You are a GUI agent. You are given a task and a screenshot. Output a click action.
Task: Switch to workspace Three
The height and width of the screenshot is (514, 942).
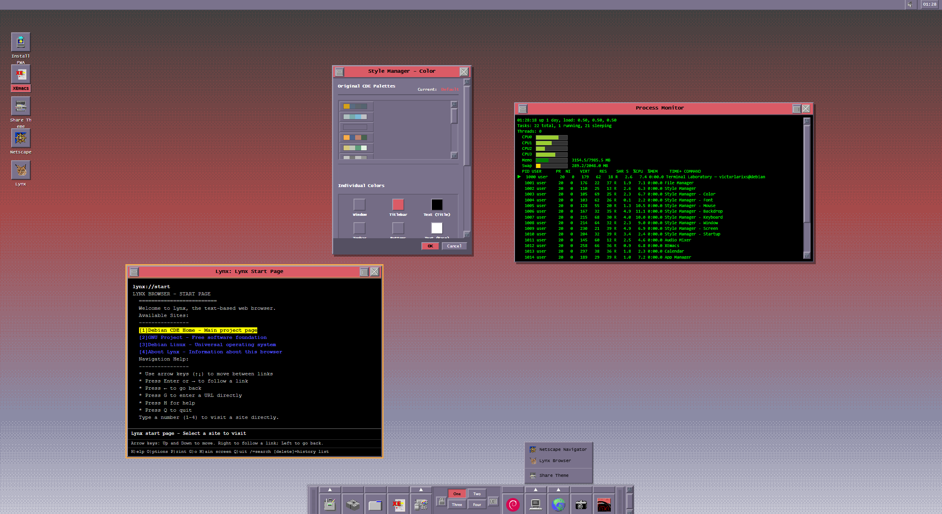coord(457,505)
